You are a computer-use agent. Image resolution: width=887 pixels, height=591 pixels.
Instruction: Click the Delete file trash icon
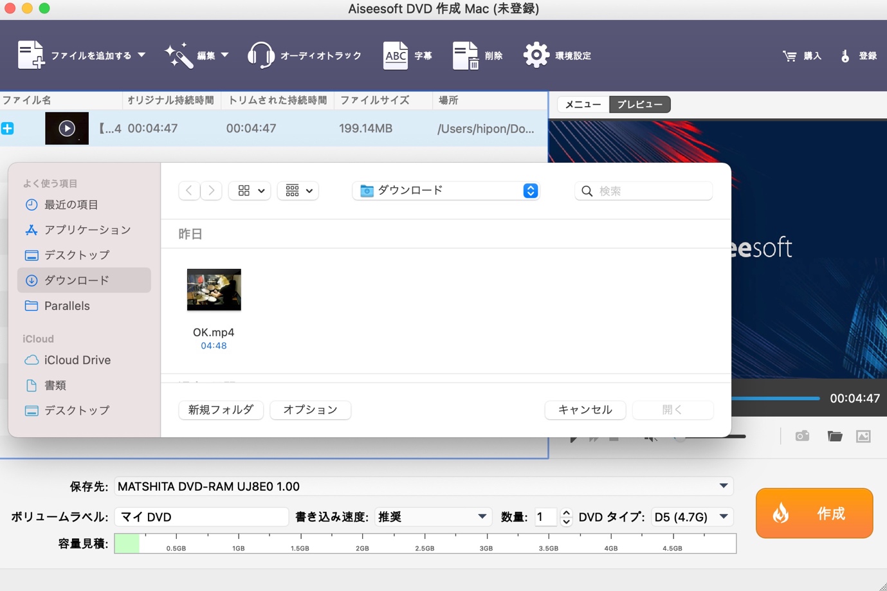pos(465,55)
